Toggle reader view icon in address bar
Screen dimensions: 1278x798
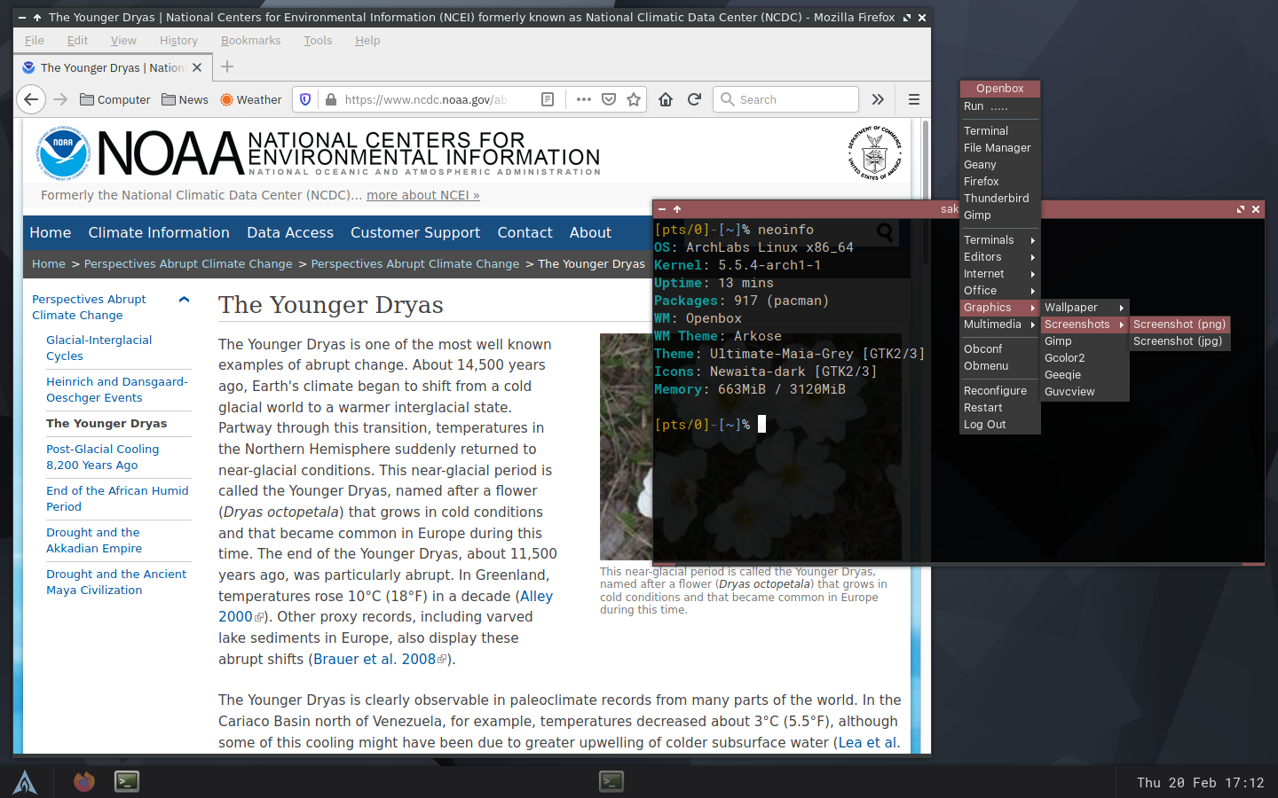(x=548, y=99)
